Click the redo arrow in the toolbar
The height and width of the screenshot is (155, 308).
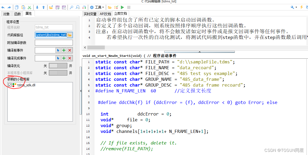[x=9, y=7]
